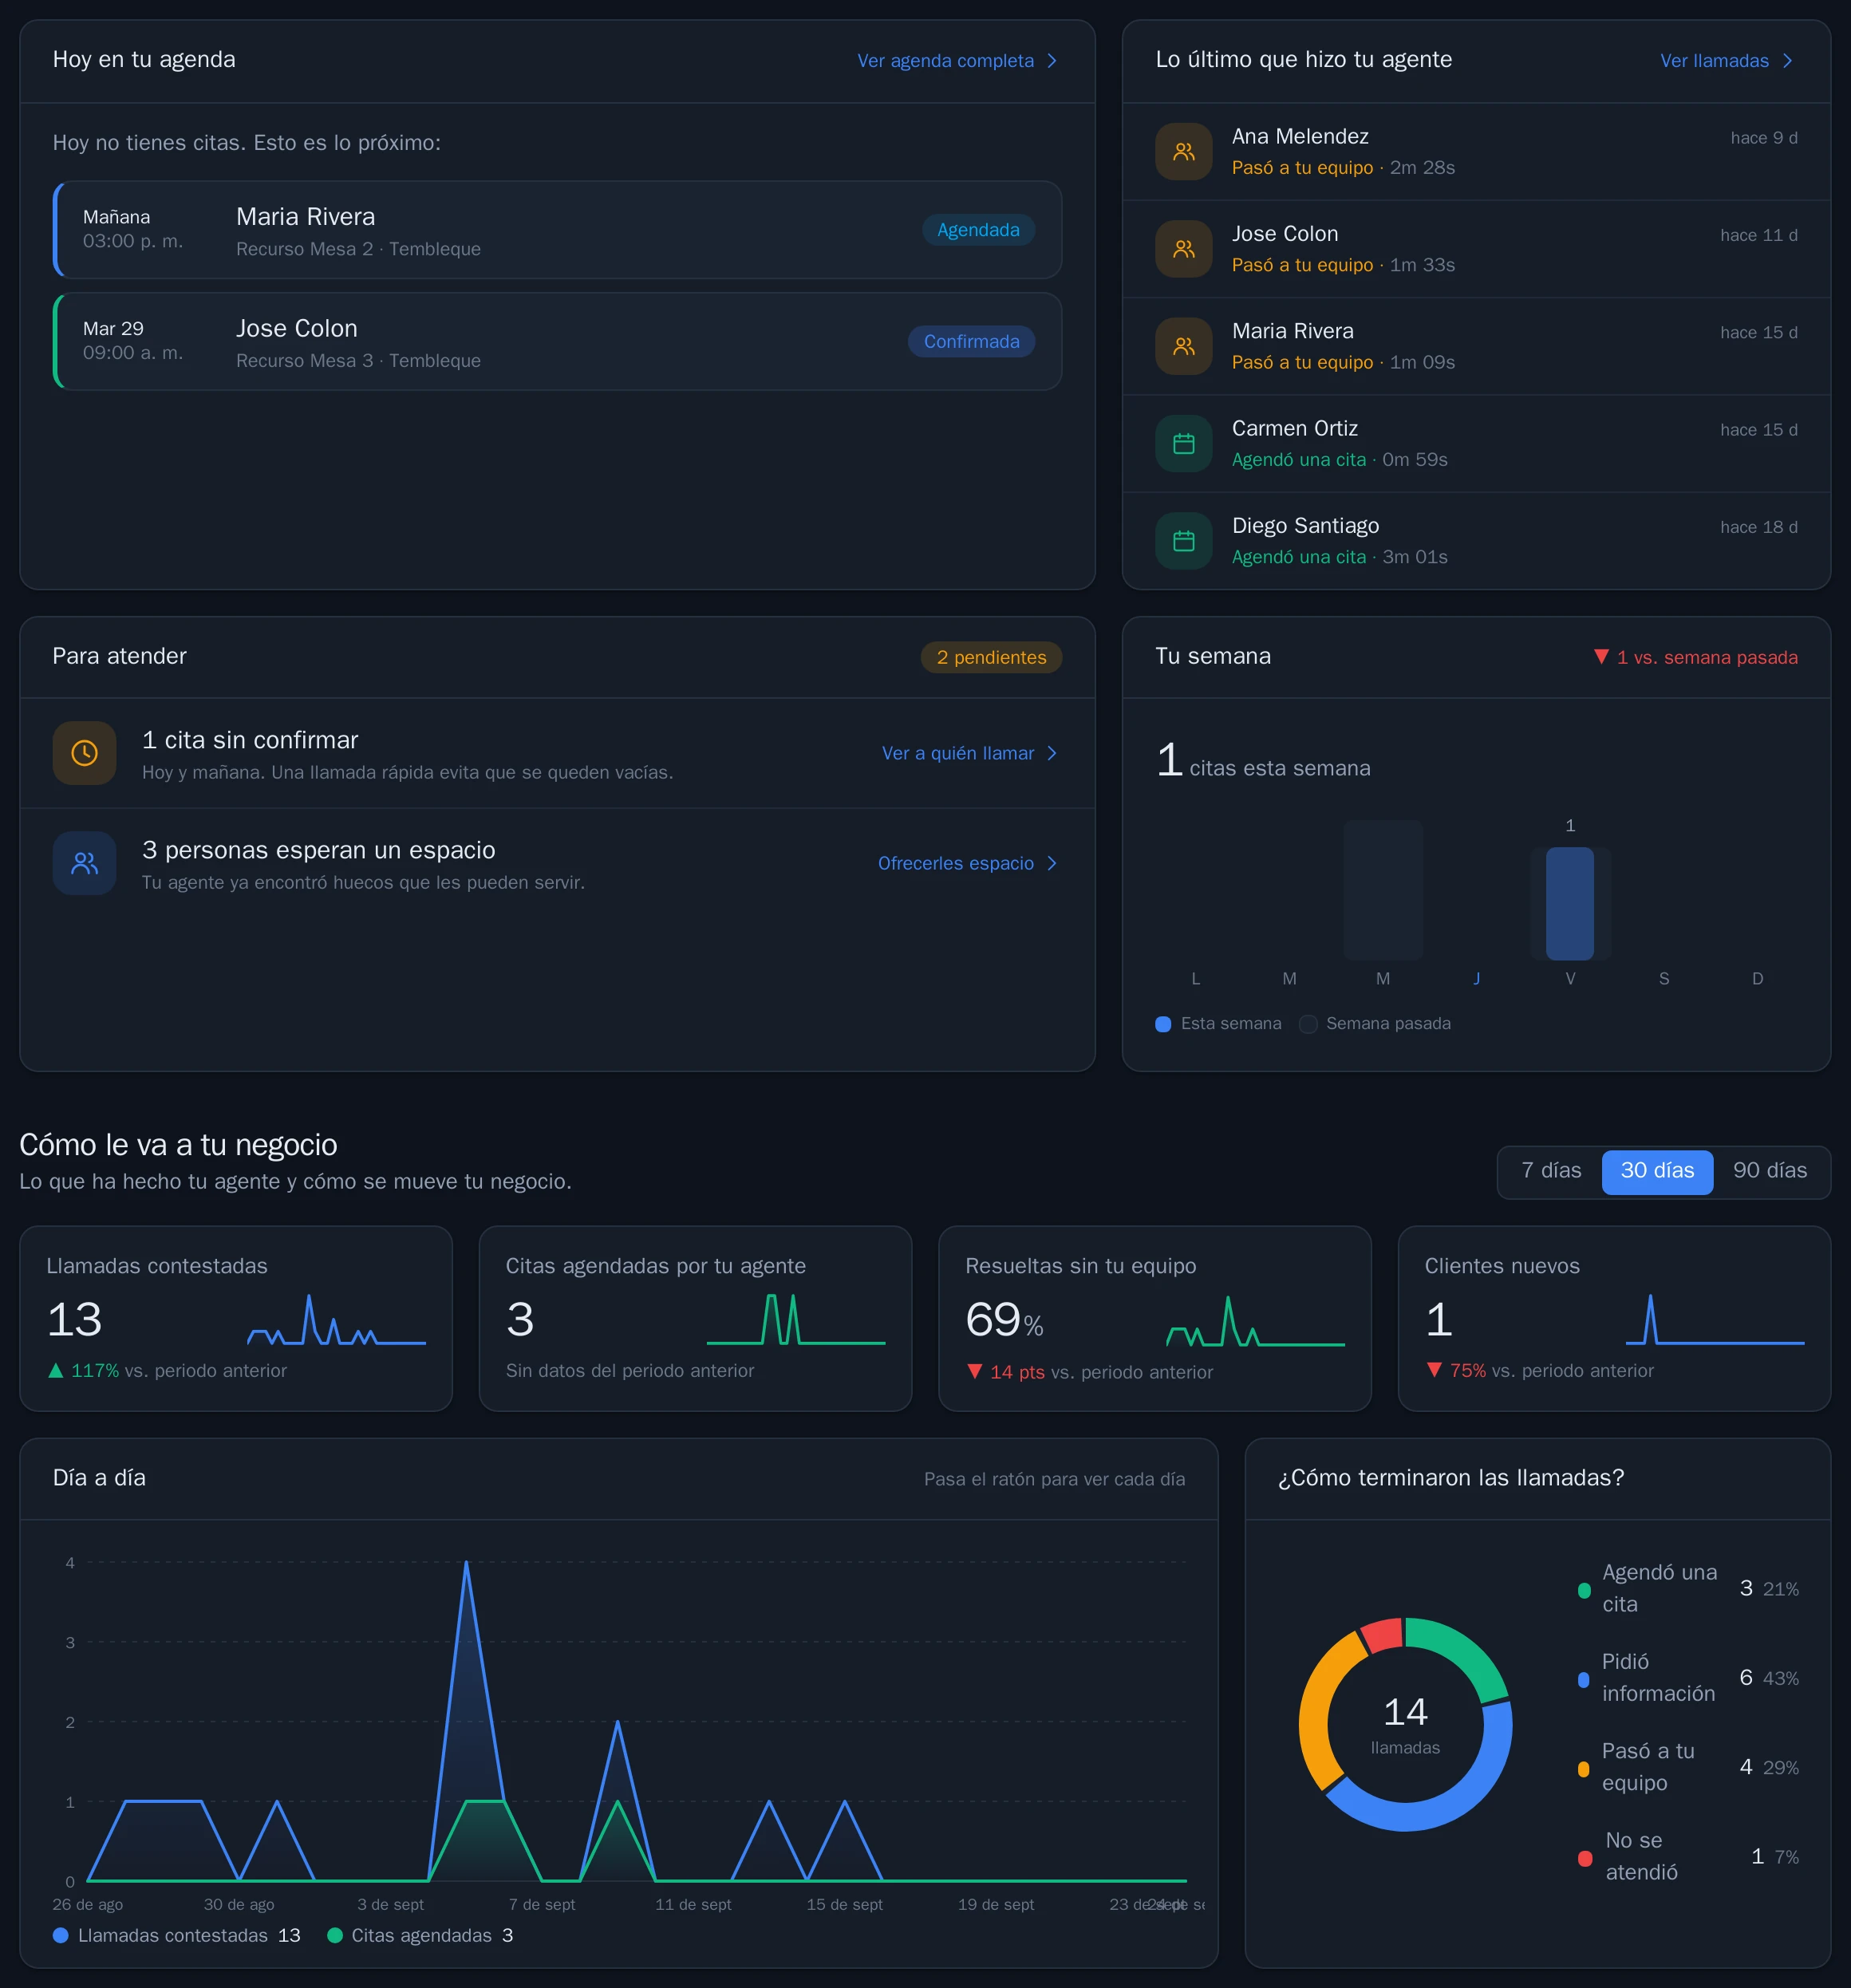
Task: Switch to the 90 días range
Action: coord(1769,1171)
